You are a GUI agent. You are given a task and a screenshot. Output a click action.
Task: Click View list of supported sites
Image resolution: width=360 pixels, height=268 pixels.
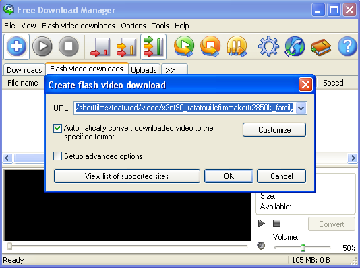point(127,176)
